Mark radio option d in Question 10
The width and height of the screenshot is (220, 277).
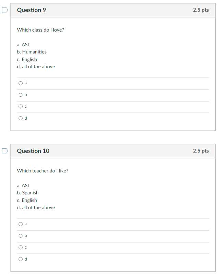tap(21, 259)
